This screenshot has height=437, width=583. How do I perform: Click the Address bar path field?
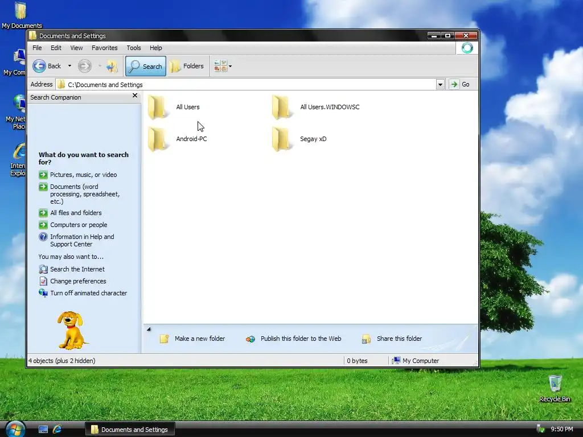(x=246, y=85)
